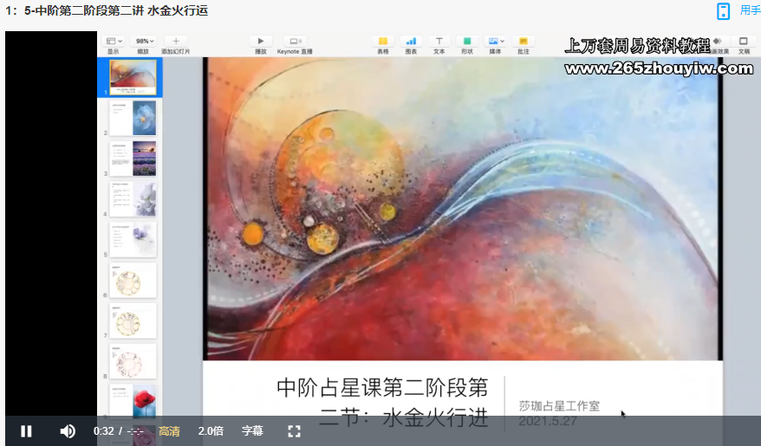The width and height of the screenshot is (761, 446).
Task: Select slide thumbnail with red poppy
Action: [x=133, y=400]
